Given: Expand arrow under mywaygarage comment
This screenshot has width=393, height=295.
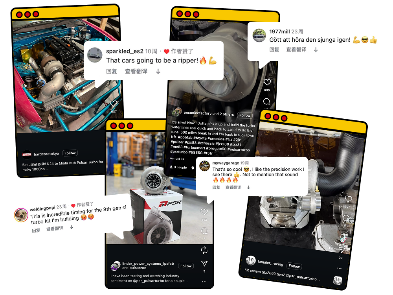Looking at the screenshot, I should pos(248,187).
